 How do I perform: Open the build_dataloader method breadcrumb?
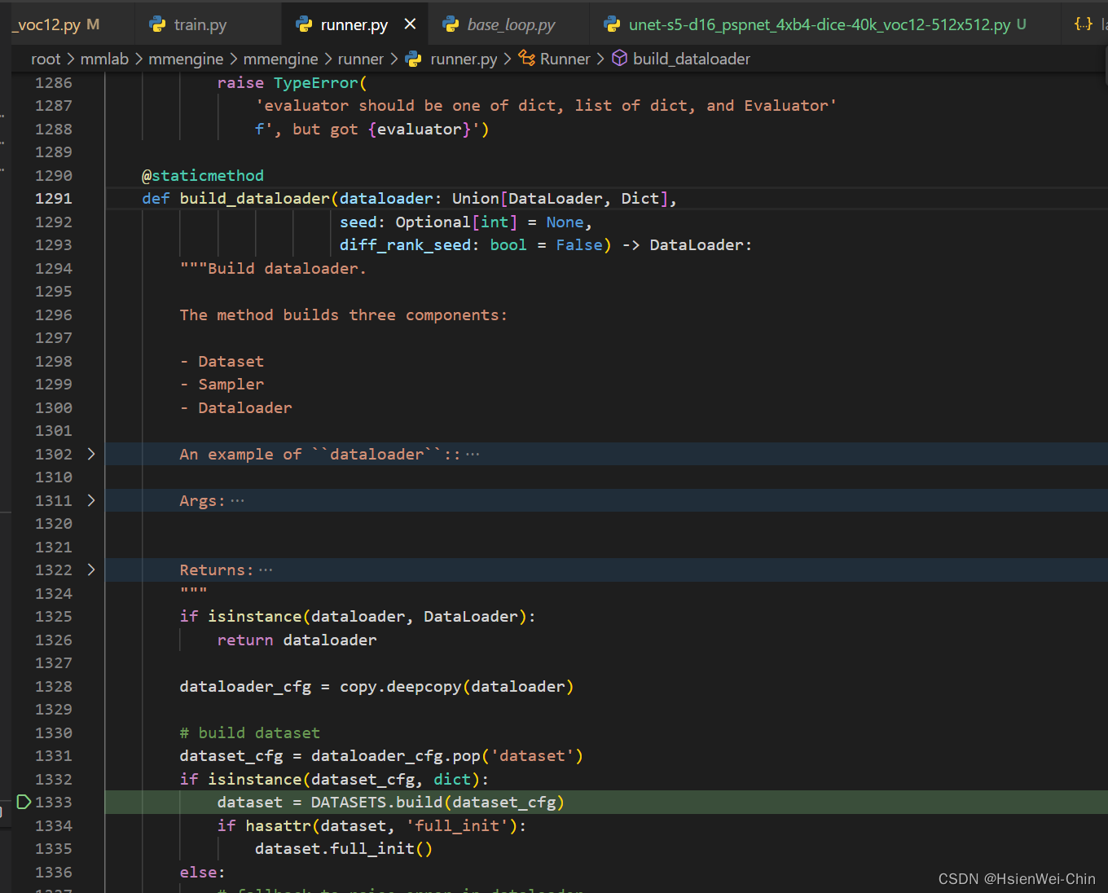pos(692,59)
